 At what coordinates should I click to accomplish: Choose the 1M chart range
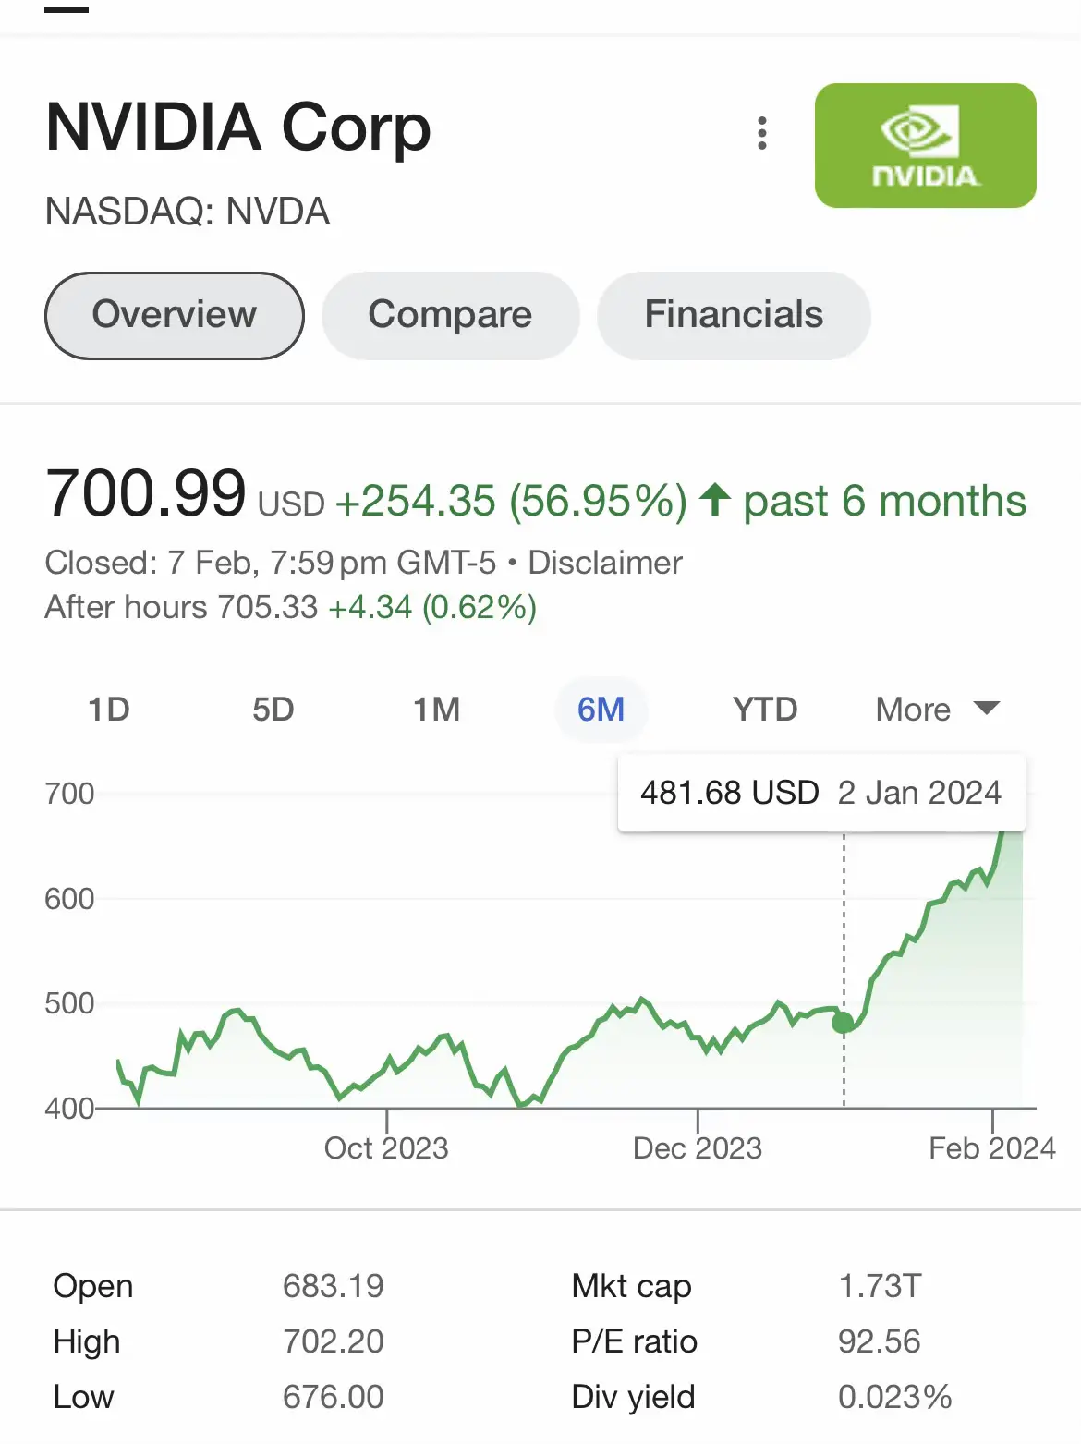[437, 710]
